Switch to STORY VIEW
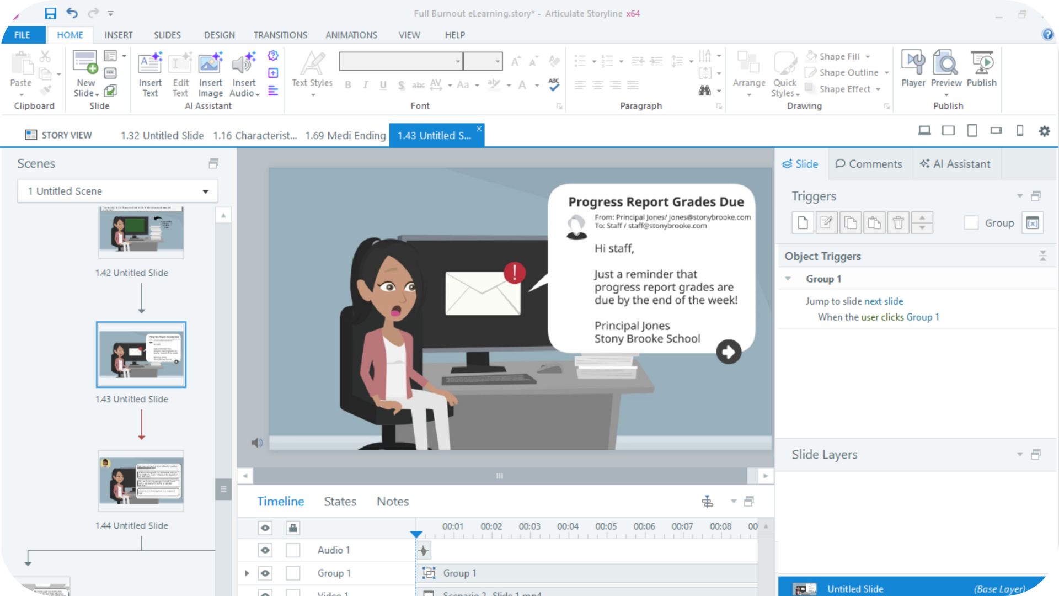Screen dimensions: 1059x596 pos(58,135)
